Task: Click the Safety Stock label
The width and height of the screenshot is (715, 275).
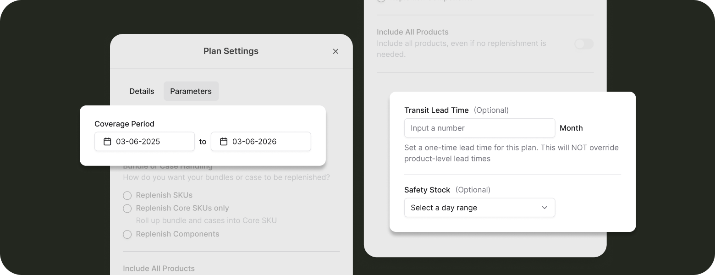Action: (x=427, y=190)
